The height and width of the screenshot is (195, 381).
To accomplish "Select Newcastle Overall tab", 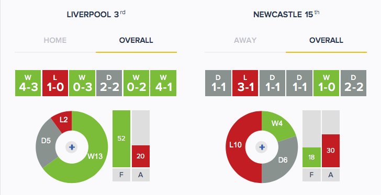I will (326, 40).
